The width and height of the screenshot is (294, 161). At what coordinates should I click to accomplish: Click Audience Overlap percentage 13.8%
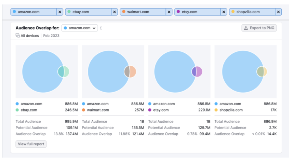point(59,134)
